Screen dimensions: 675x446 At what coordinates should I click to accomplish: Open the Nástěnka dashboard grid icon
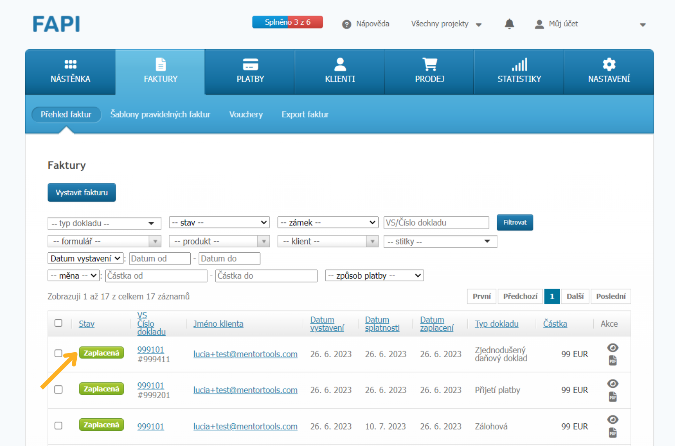coord(71,64)
